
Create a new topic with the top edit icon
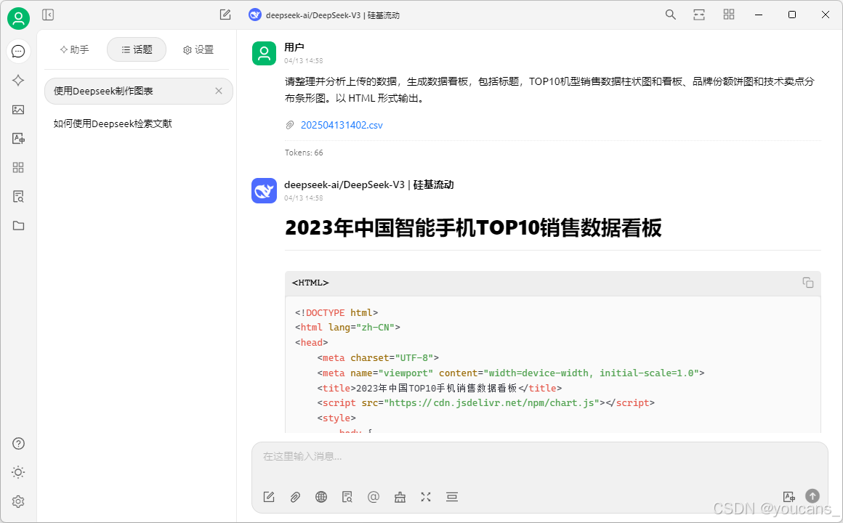click(225, 15)
